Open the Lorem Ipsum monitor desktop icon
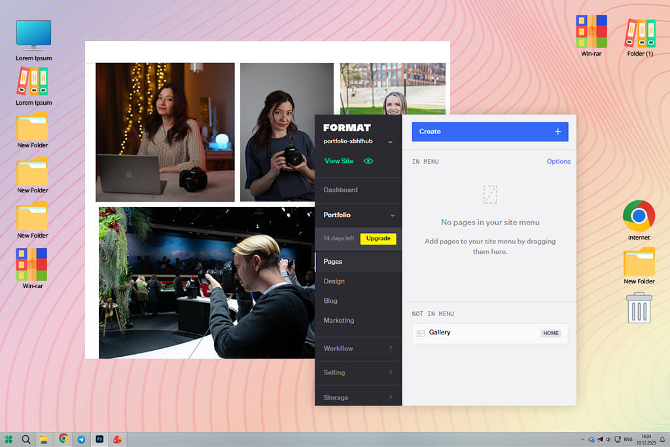This screenshot has height=447, width=670. [x=34, y=40]
